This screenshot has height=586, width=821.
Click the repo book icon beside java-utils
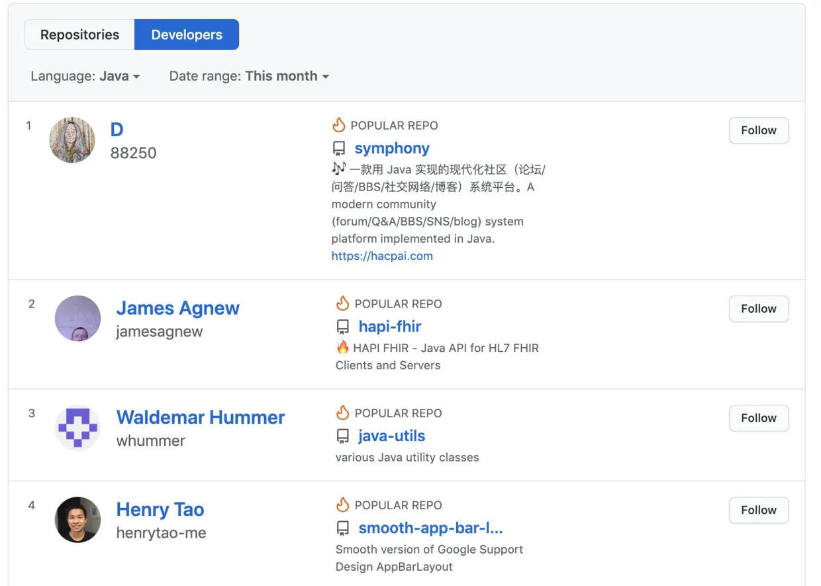tap(343, 436)
